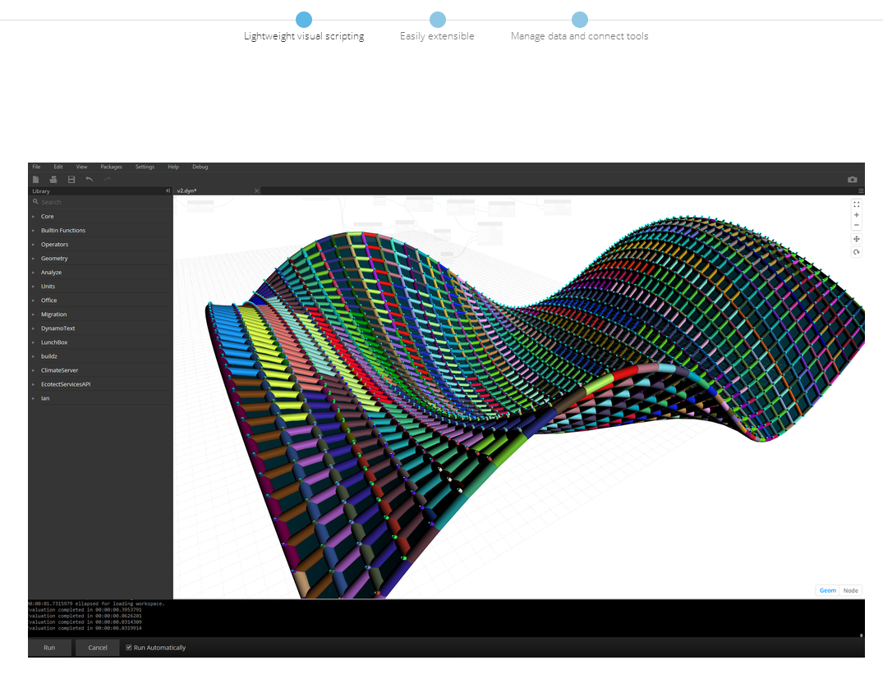Viewport: 883px width, 674px height.
Task: Switch to Node view mode
Action: (x=850, y=590)
